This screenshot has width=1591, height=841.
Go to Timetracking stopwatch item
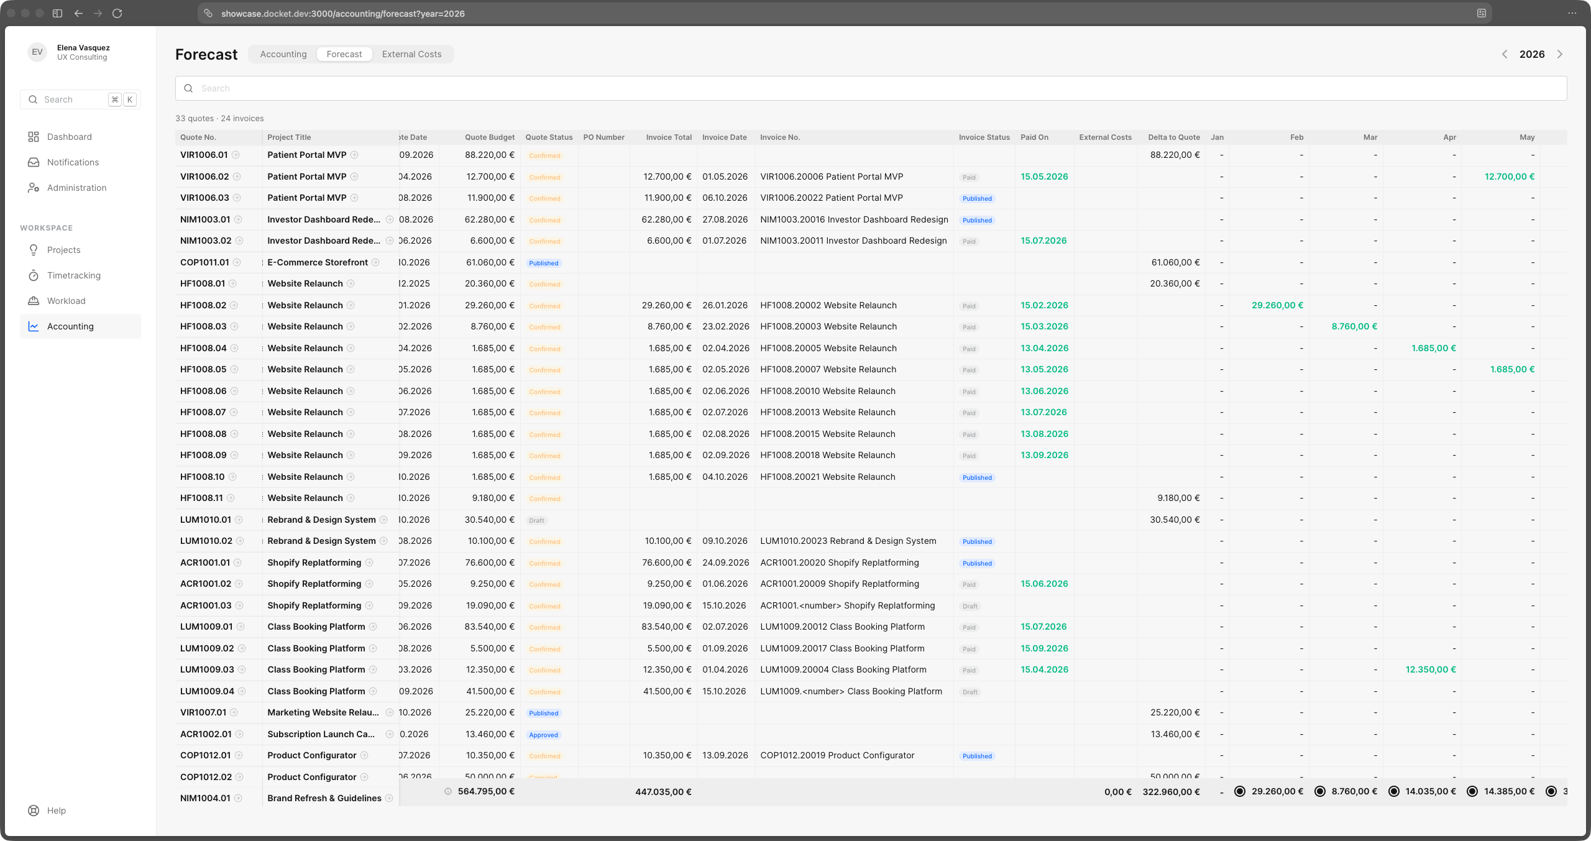point(80,275)
